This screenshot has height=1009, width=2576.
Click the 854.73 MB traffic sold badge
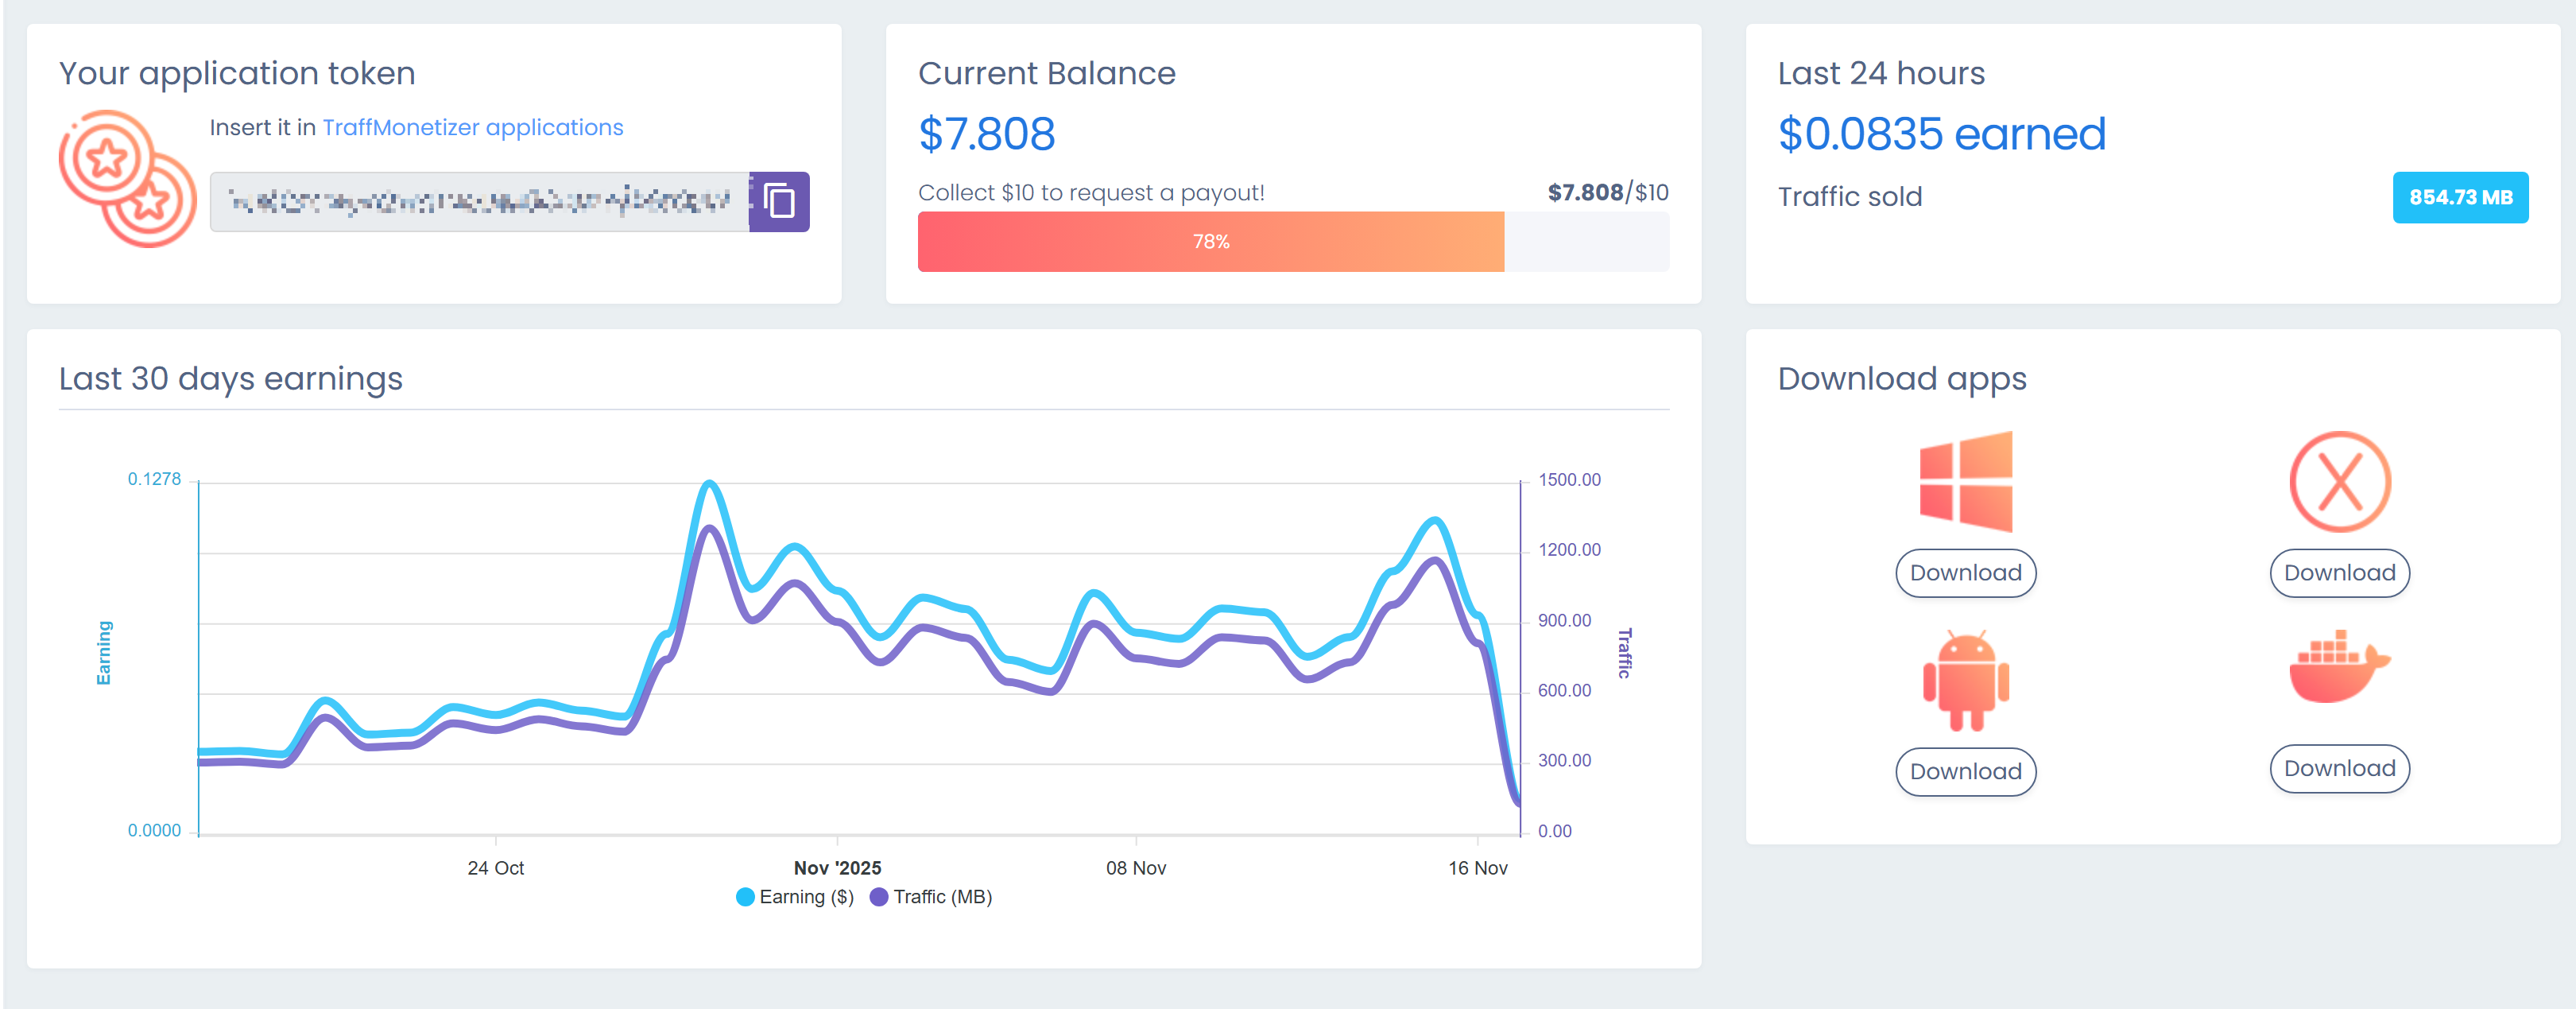click(x=2459, y=198)
